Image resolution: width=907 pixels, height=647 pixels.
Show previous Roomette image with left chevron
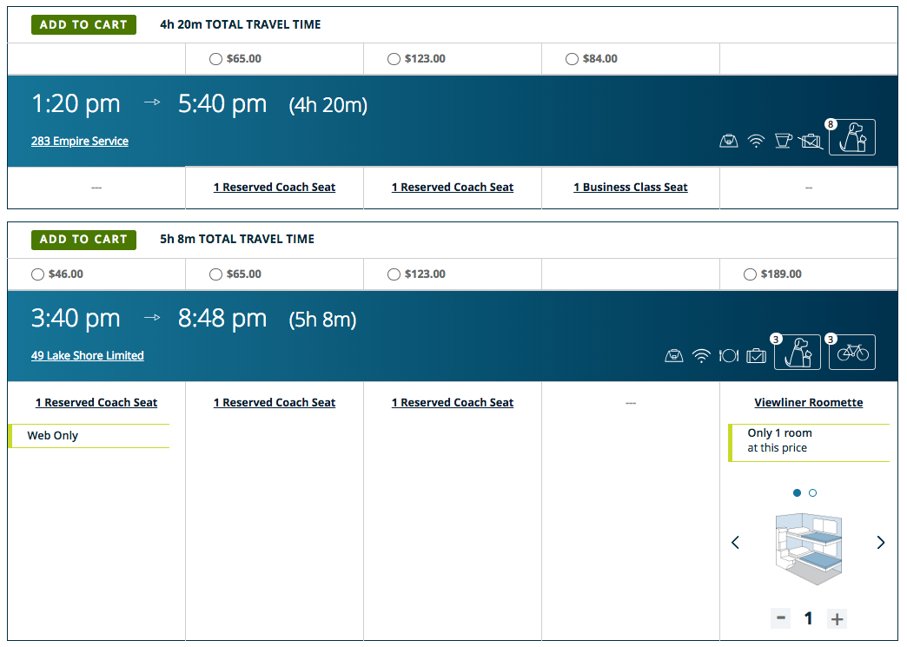(x=735, y=543)
